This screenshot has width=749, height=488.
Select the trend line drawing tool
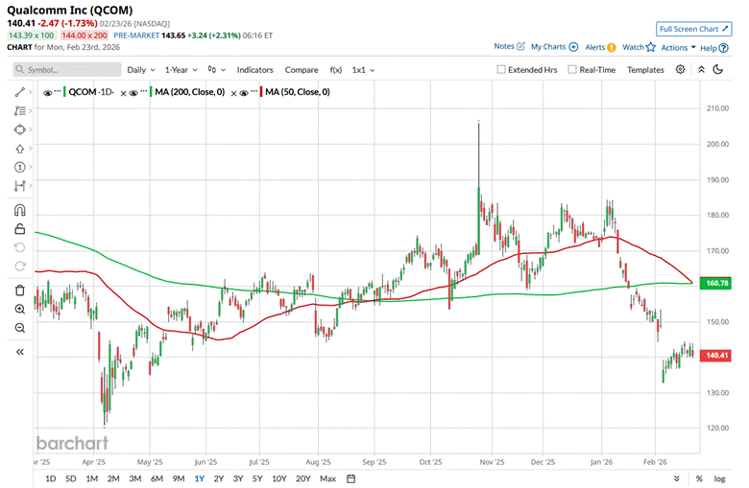pyautogui.click(x=19, y=91)
